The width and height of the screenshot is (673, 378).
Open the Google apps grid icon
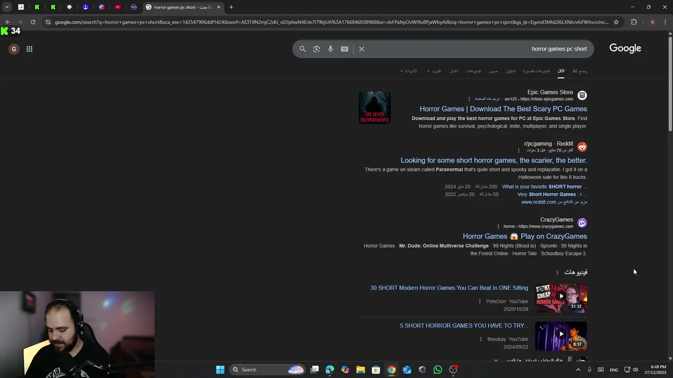pyautogui.click(x=29, y=49)
